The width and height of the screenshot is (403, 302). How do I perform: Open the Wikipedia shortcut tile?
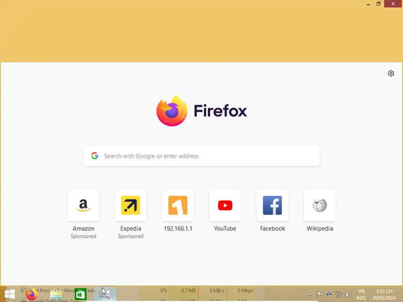pos(320,205)
